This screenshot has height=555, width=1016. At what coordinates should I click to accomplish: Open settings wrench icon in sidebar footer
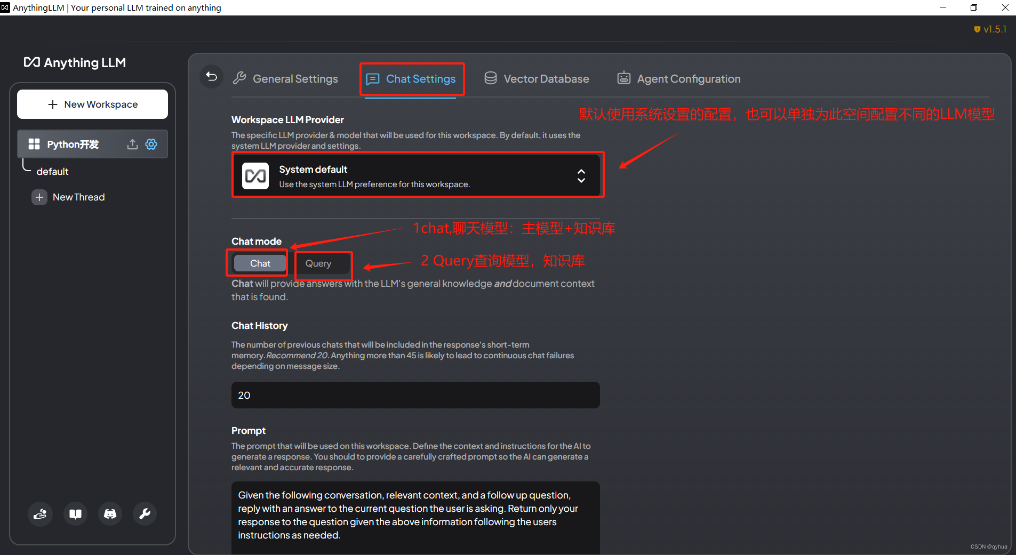[145, 514]
